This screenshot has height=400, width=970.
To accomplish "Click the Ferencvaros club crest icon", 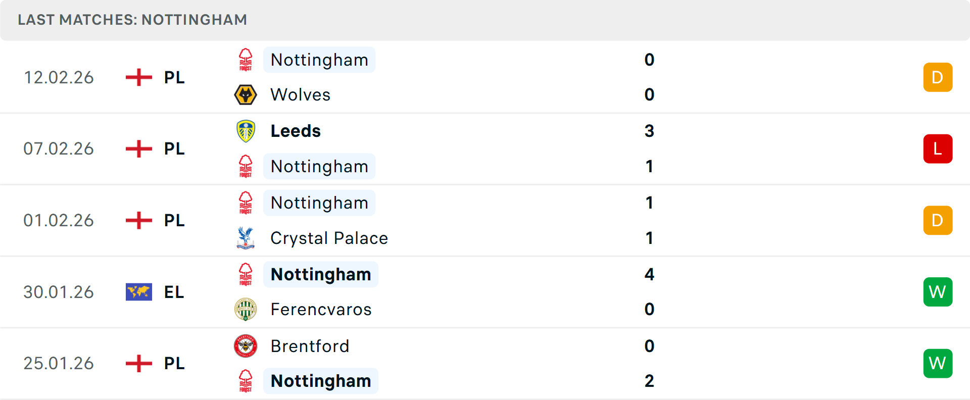I will [246, 309].
